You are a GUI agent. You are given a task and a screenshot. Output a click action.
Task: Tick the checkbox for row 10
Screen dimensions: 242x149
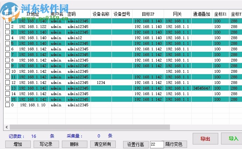pos(7,71)
